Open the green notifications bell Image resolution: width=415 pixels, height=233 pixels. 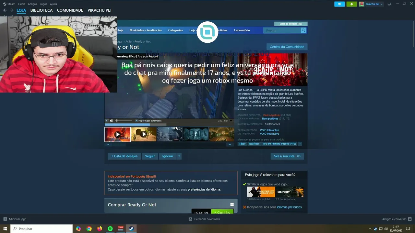tap(351, 4)
